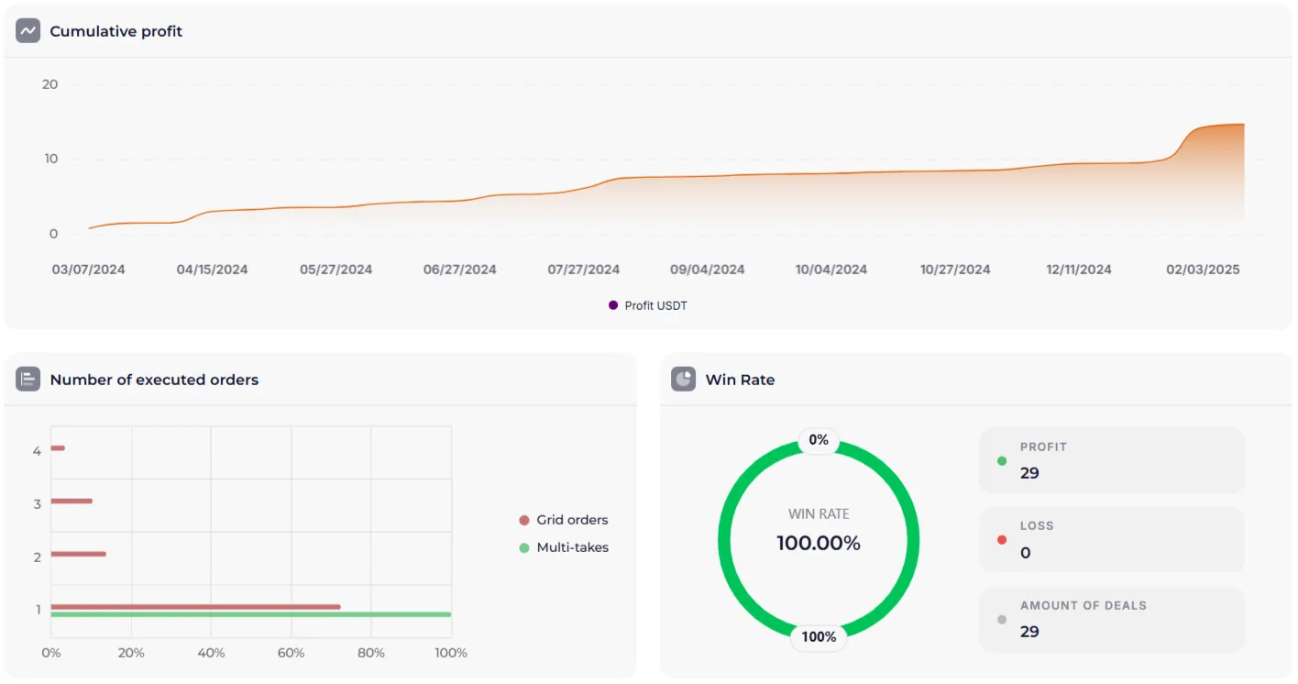1298x684 pixels.
Task: Click the Cumulative profit line chart icon
Action: (27, 31)
